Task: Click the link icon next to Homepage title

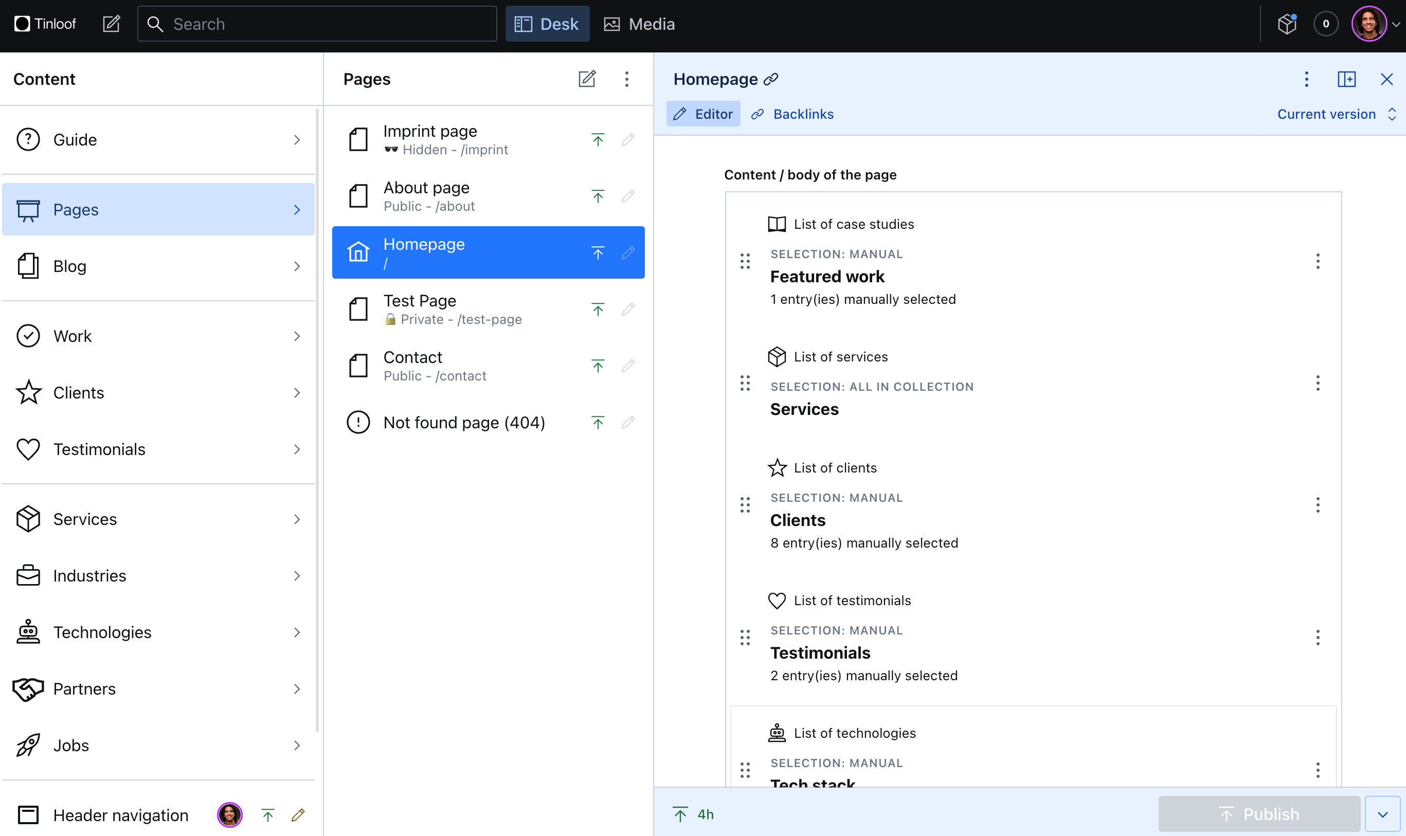Action: 770,79
